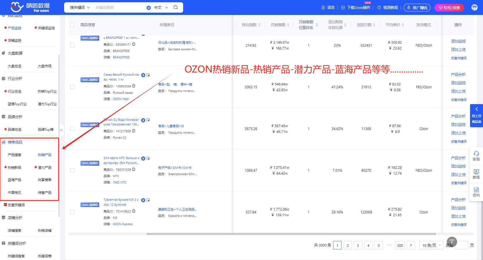Screen dimensions: 483x260
Task: Open store link OZON fresh
Action: coord(121,99)
